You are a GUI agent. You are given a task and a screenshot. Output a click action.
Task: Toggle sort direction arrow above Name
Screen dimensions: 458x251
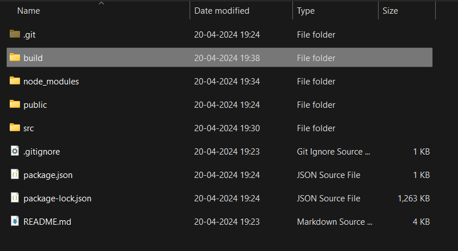102,3
